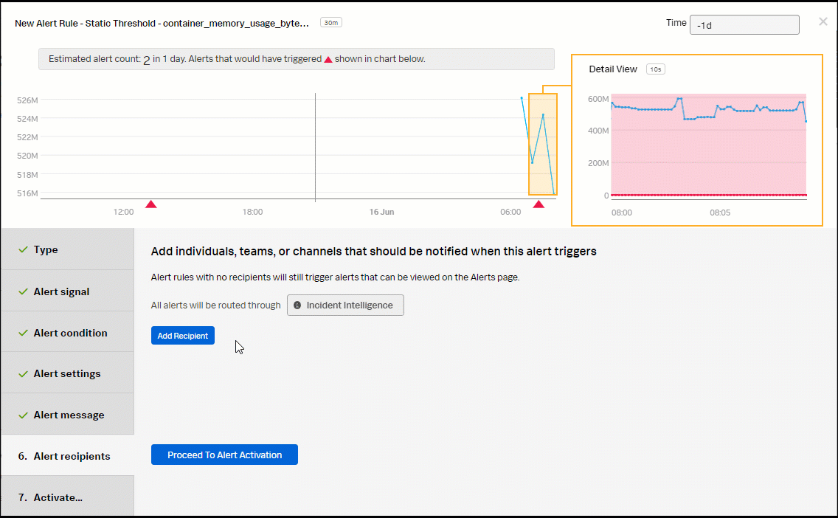Open the Type step
838x518 pixels.
pyautogui.click(x=46, y=250)
